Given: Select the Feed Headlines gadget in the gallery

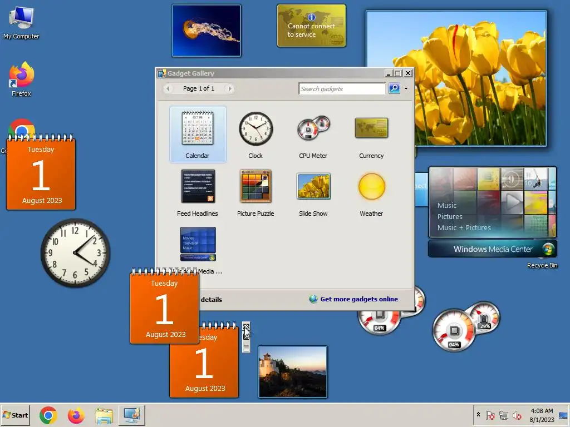Looking at the screenshot, I should [198, 192].
